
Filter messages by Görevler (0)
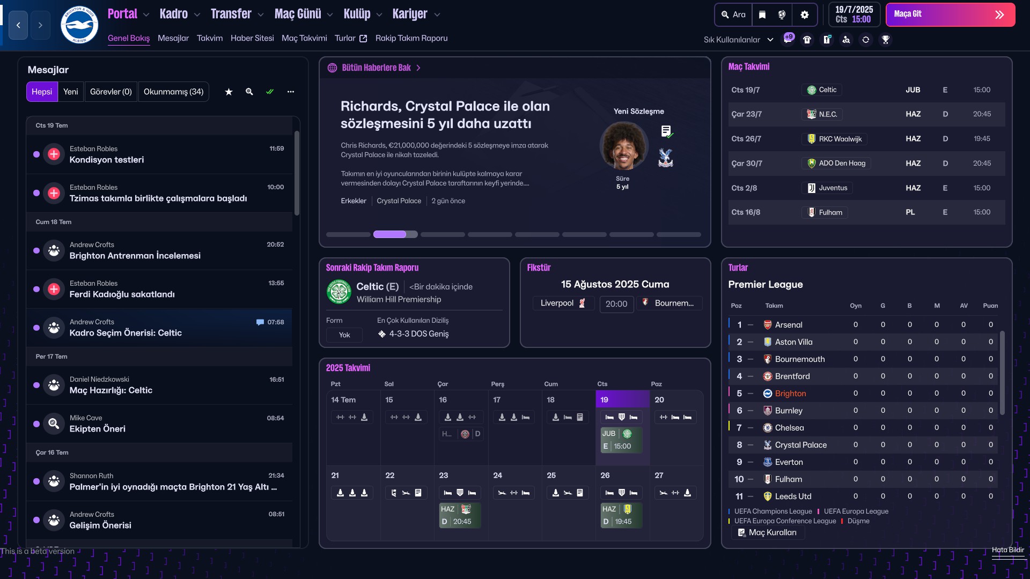(111, 92)
